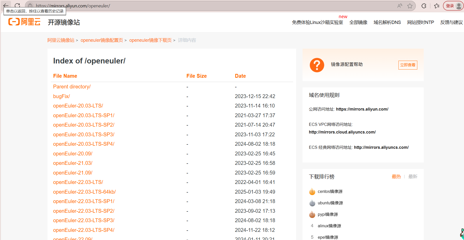This screenshot has width=464, height=240.
Task: Open http://mirrors.aliyuncs.com/ address link
Action: (381, 147)
